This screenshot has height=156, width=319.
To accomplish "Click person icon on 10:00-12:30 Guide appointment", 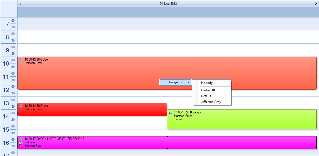I will (x=21, y=59).
